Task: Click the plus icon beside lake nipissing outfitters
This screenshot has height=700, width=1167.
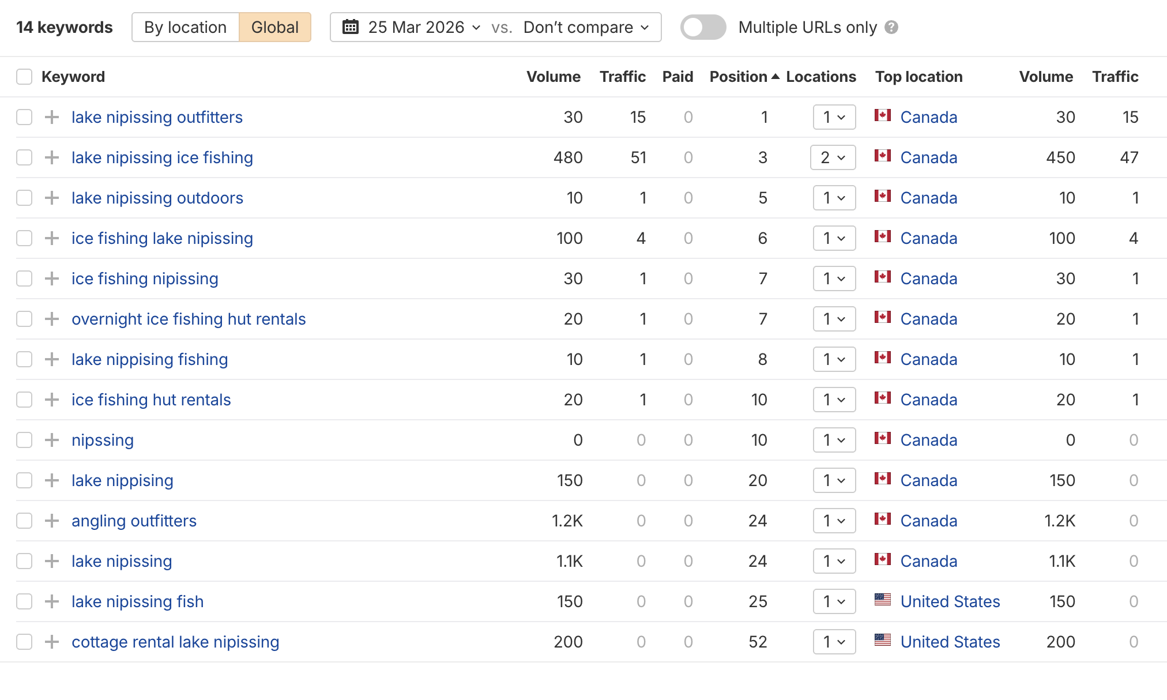Action: click(x=52, y=117)
